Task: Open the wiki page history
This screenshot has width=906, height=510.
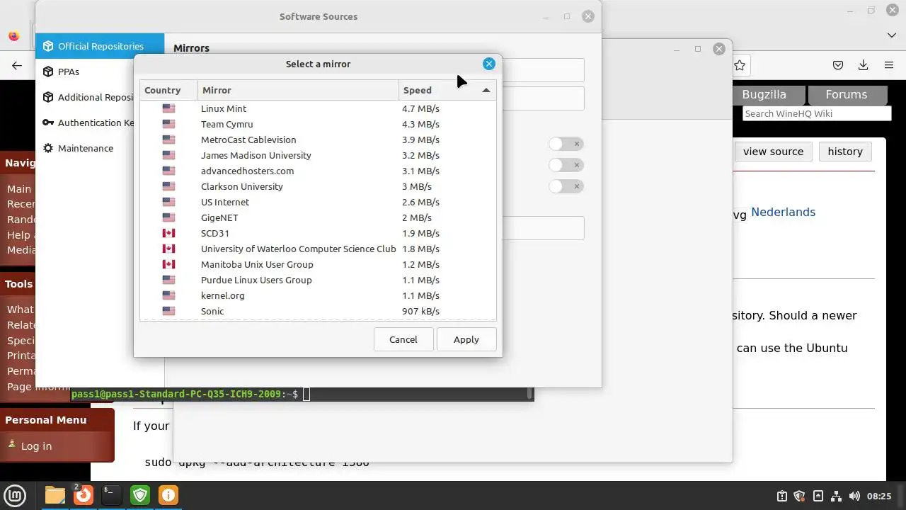Action: click(x=845, y=152)
